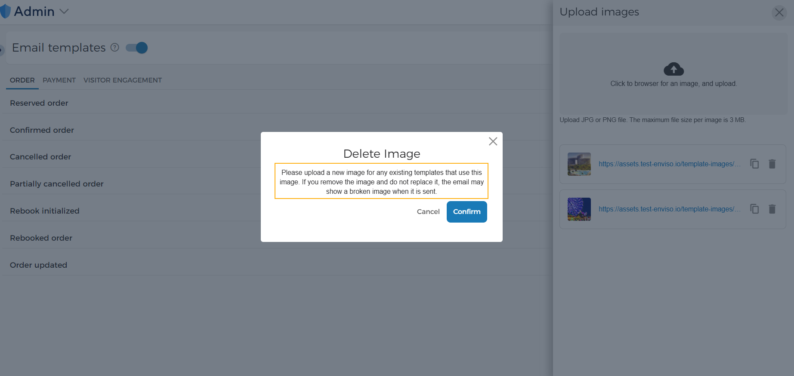This screenshot has height=376, width=794.
Task: Click the Delete Image dialog title
Action: tap(382, 154)
